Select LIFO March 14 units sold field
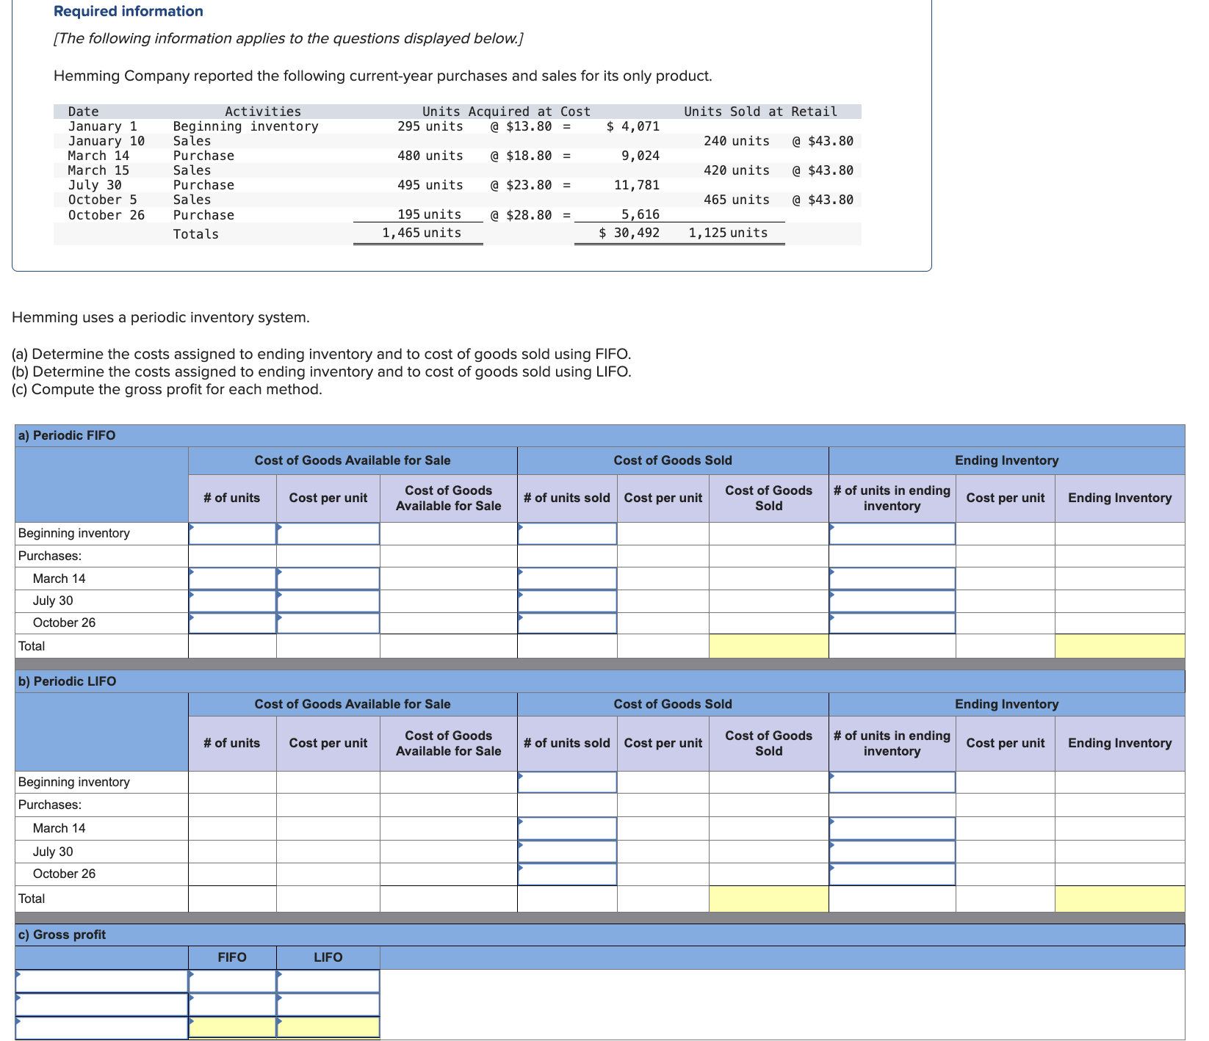The image size is (1209, 1041). click(x=567, y=829)
